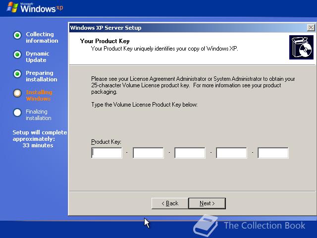This screenshot has height=238, width=317.
Task: Click 'Type the Volume License Product Key below:'
Action: point(144,105)
